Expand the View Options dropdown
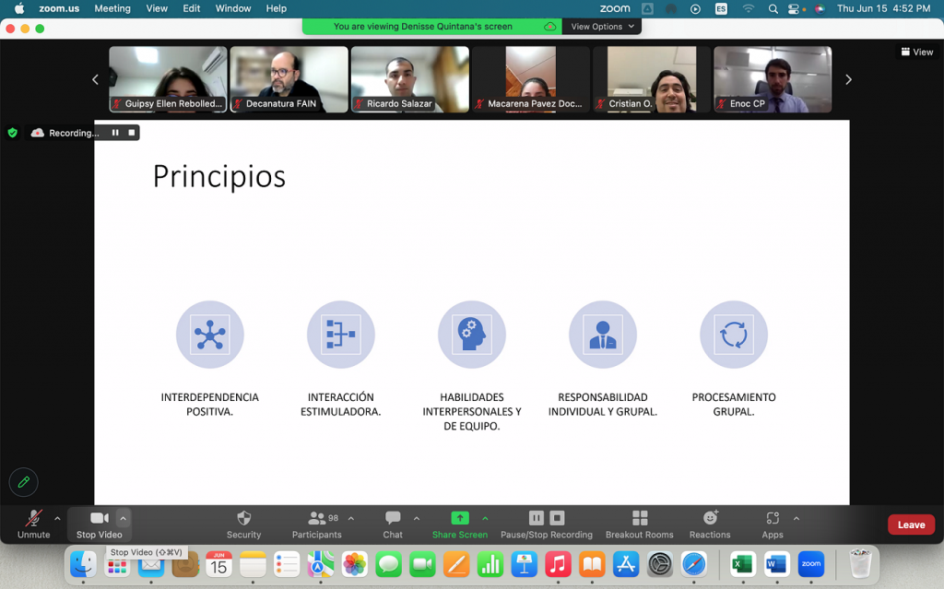This screenshot has height=589, width=944. 603,27
